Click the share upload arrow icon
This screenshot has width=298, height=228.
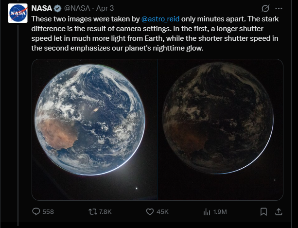[x=279, y=211]
